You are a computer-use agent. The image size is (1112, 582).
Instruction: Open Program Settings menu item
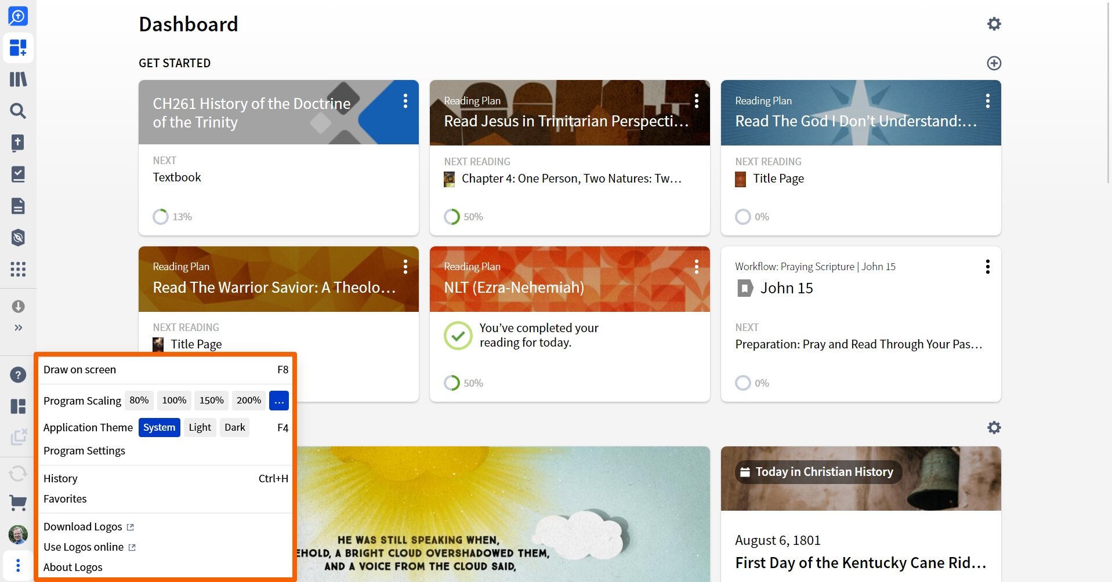pyautogui.click(x=165, y=451)
